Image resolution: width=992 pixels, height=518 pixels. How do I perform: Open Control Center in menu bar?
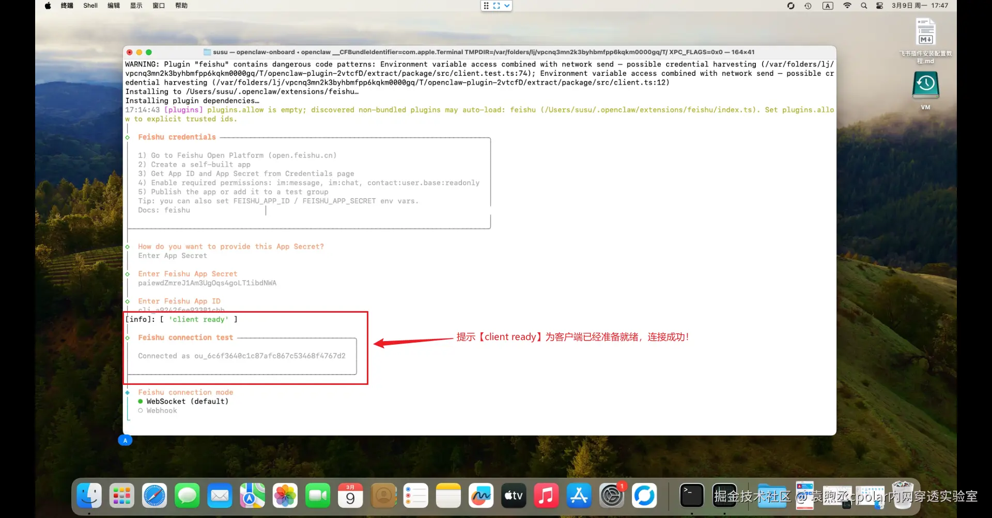click(x=879, y=6)
